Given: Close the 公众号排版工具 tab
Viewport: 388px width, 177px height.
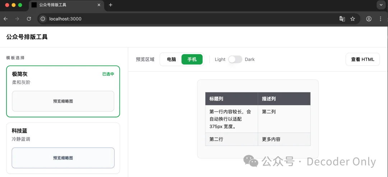Looking at the screenshot, I should click(x=99, y=5).
